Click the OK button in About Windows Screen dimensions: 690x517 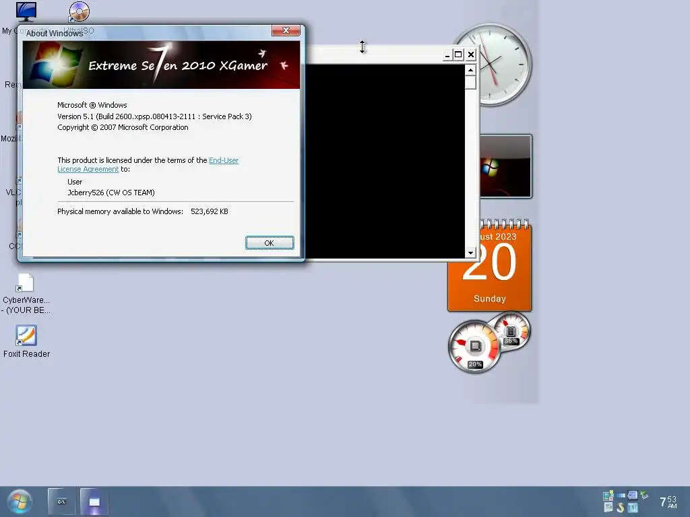[x=270, y=242]
